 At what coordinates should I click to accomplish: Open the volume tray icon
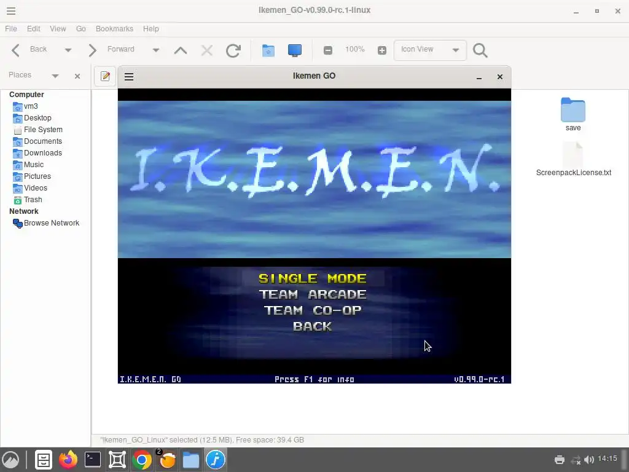(x=589, y=460)
